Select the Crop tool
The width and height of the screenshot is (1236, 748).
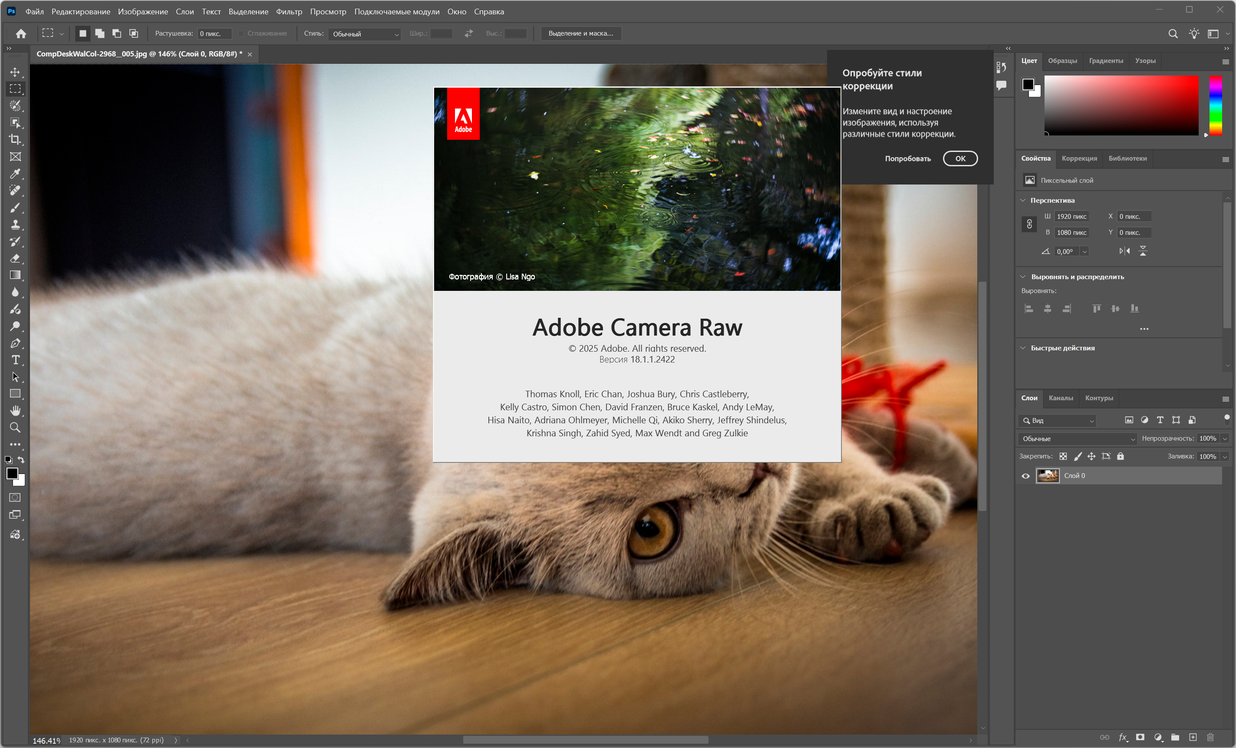[x=15, y=139]
